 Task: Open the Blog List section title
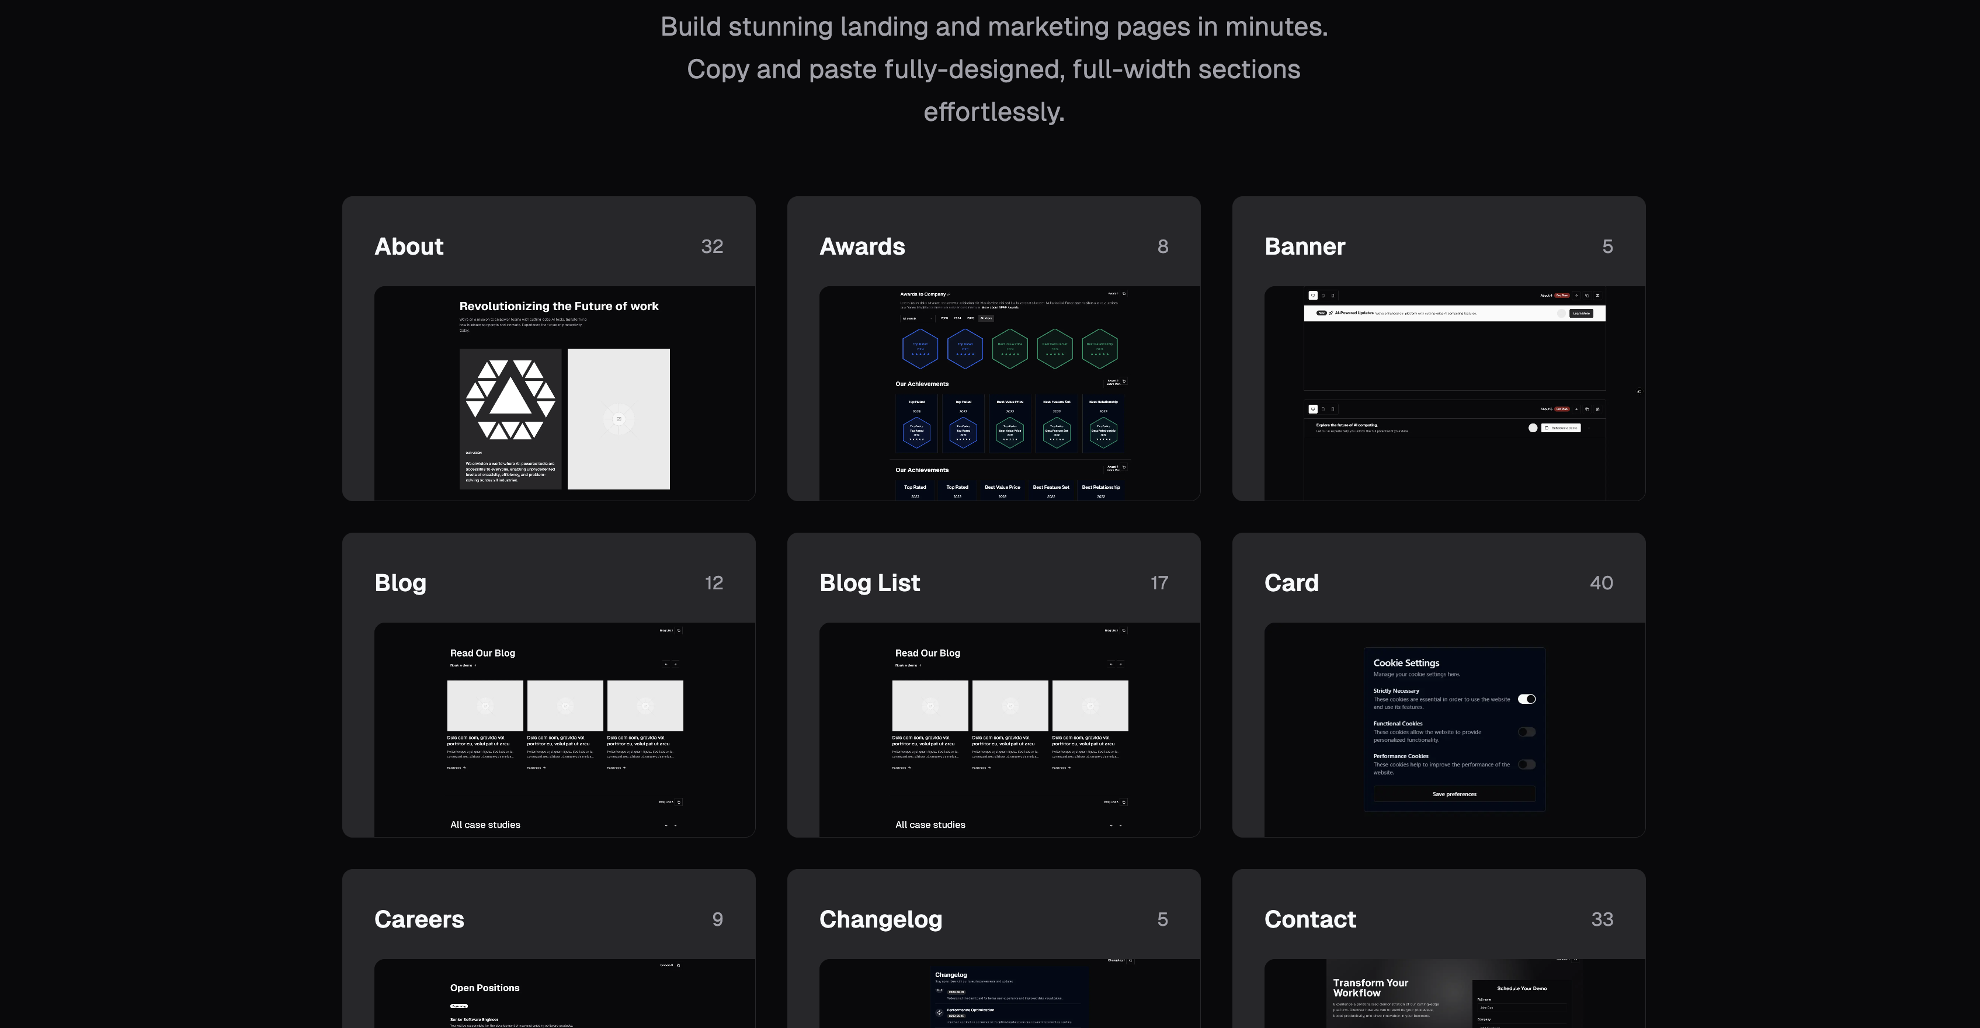point(869,583)
